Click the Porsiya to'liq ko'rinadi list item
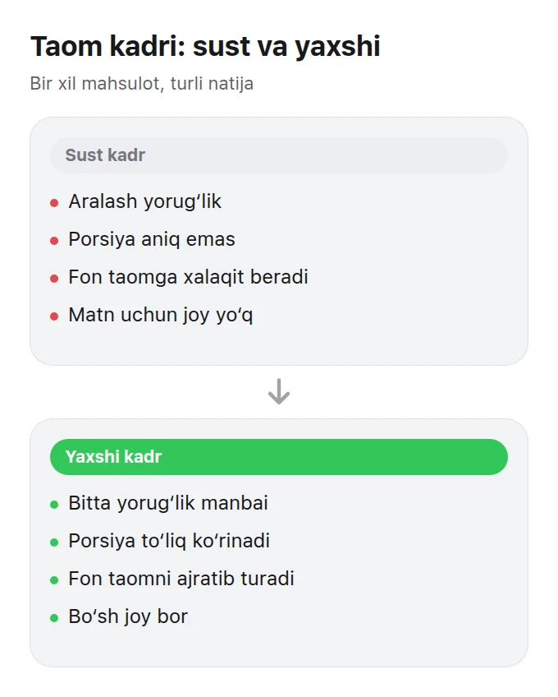 tap(169, 541)
